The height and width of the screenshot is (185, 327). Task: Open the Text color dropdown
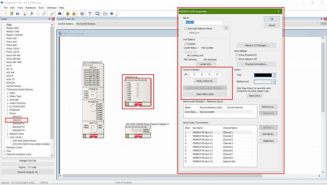pos(274,75)
